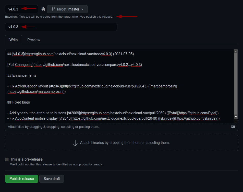Click the Full Changelog line in editor

pyautogui.click(x=75, y=65)
